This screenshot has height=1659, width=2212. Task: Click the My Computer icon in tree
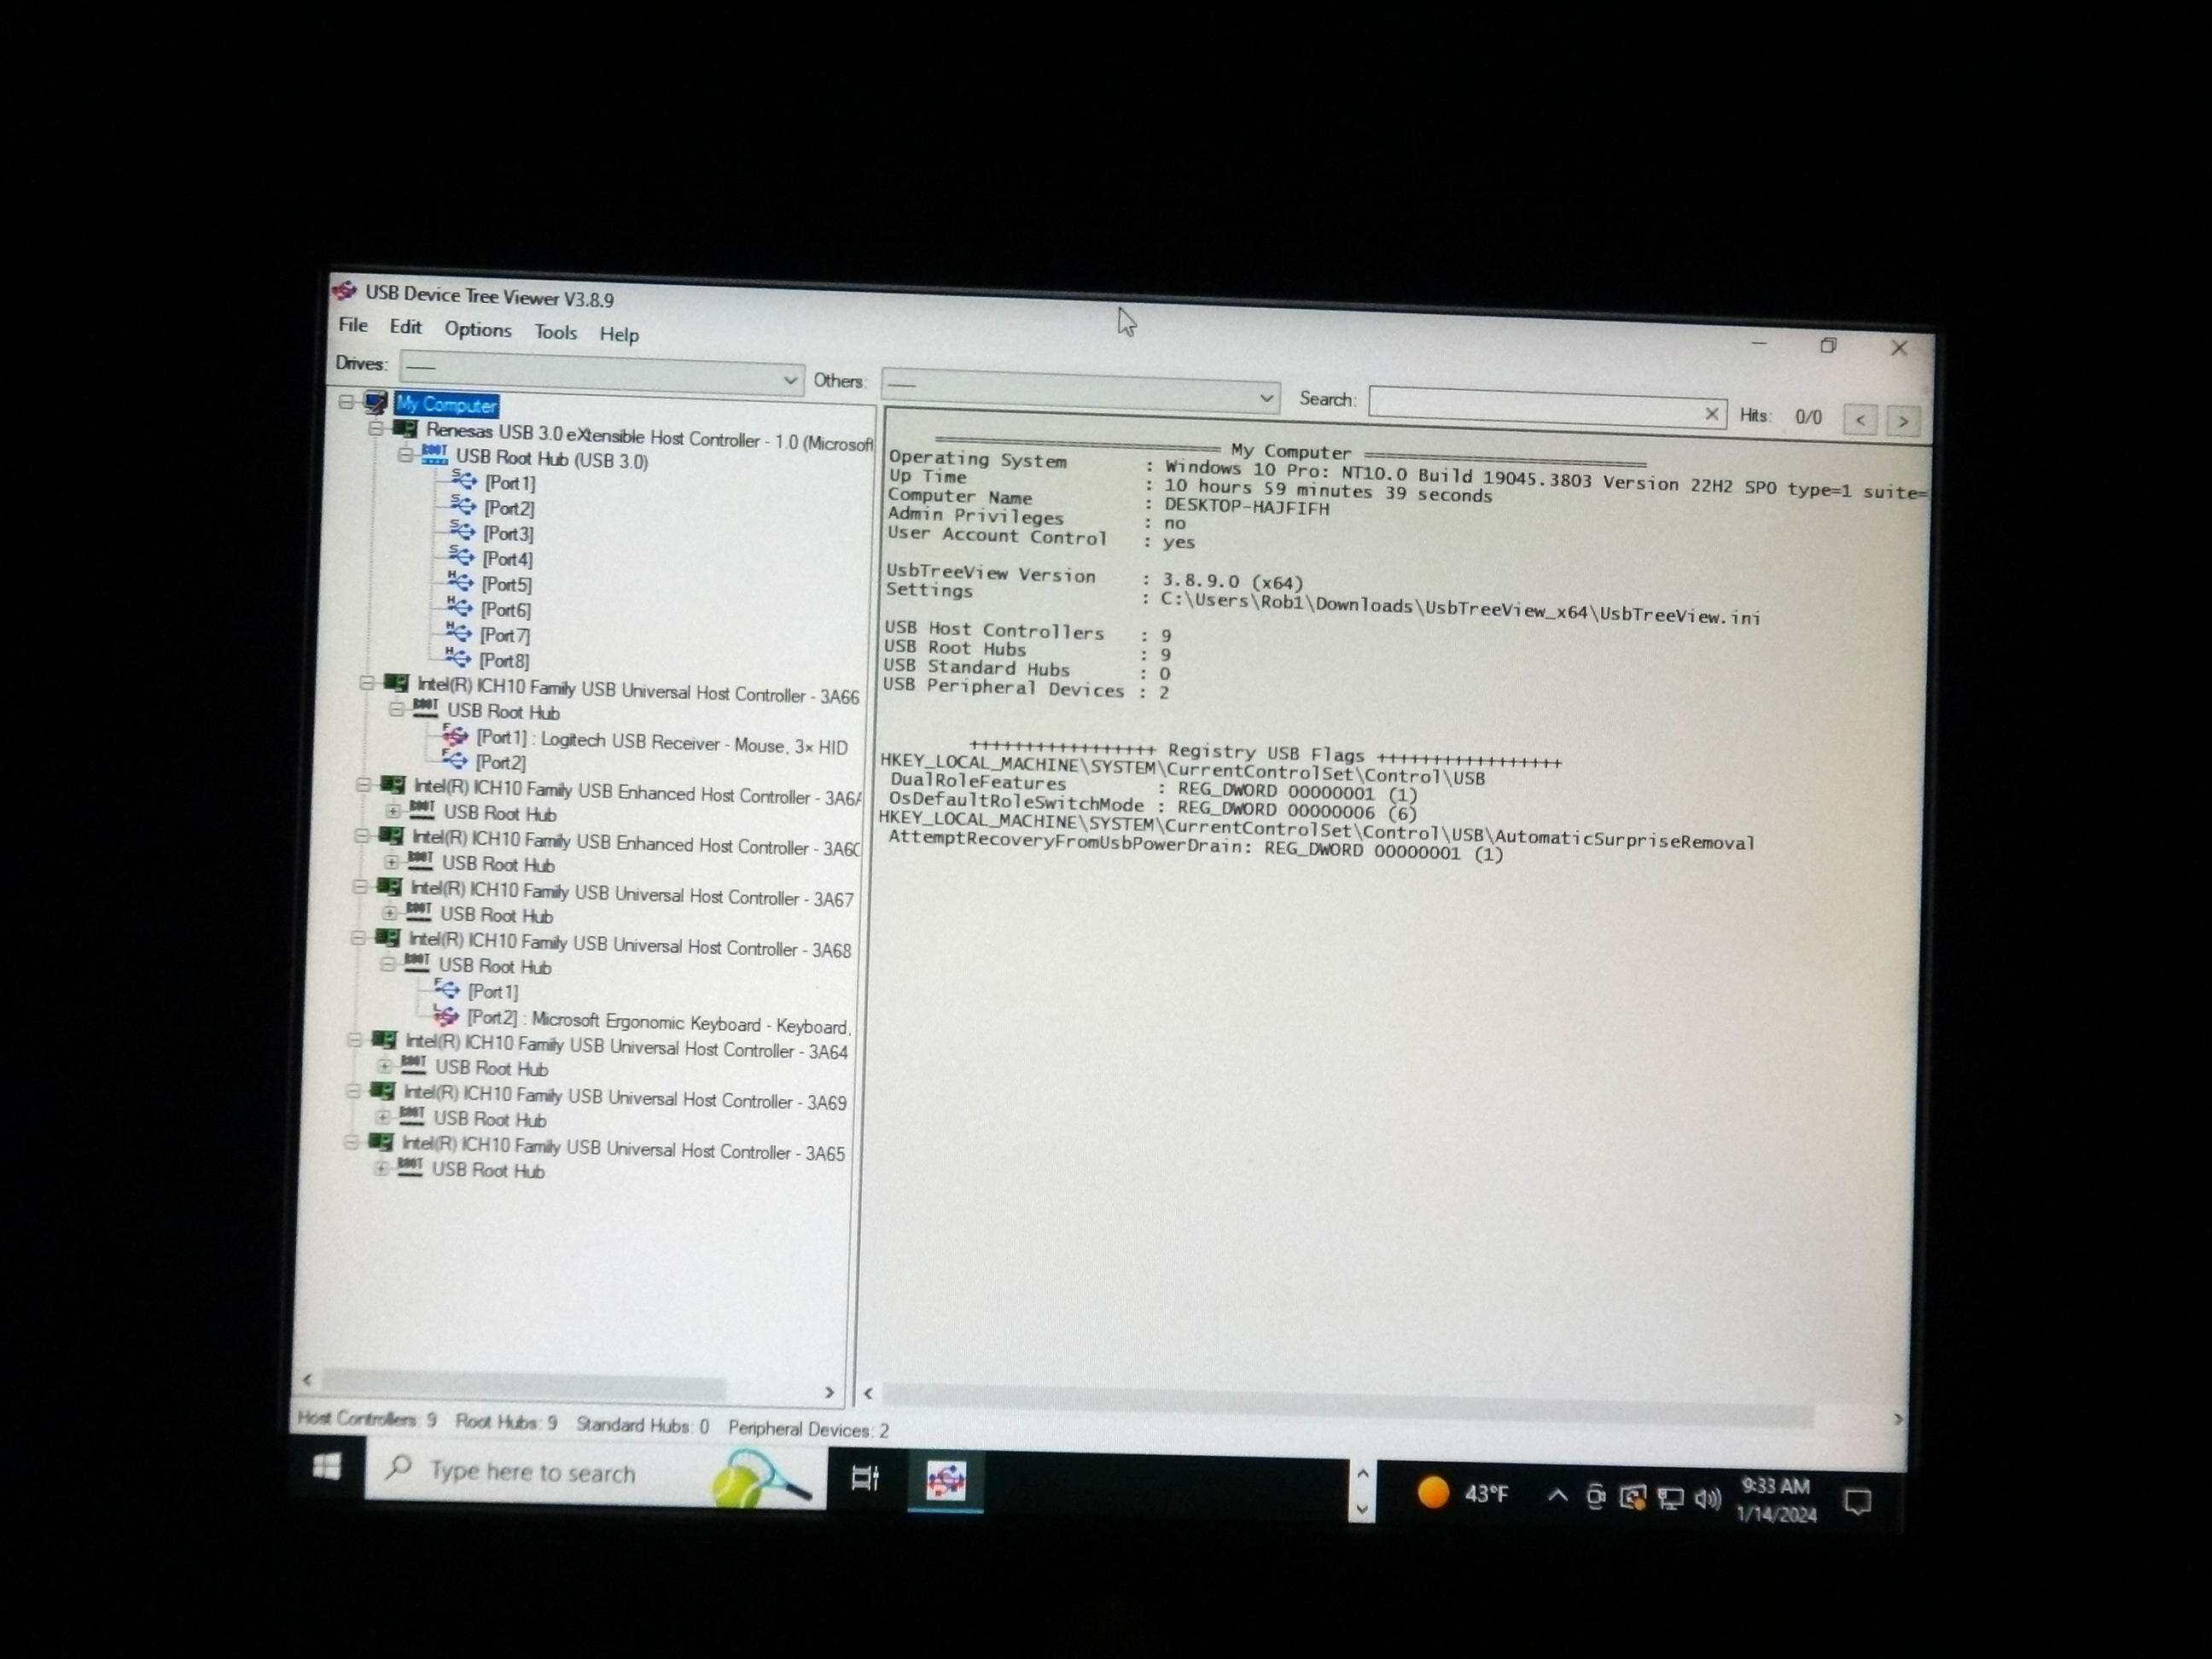[375, 402]
